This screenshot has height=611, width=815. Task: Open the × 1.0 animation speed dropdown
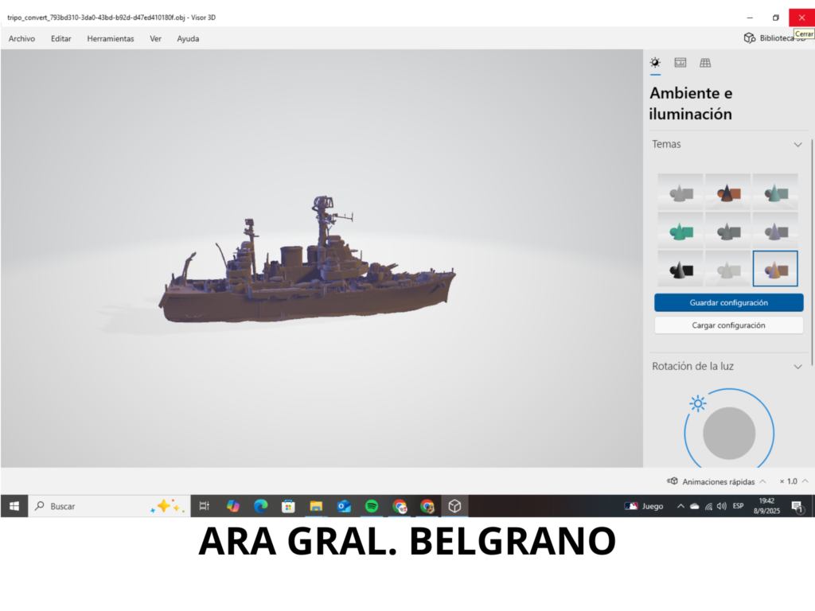tap(794, 481)
